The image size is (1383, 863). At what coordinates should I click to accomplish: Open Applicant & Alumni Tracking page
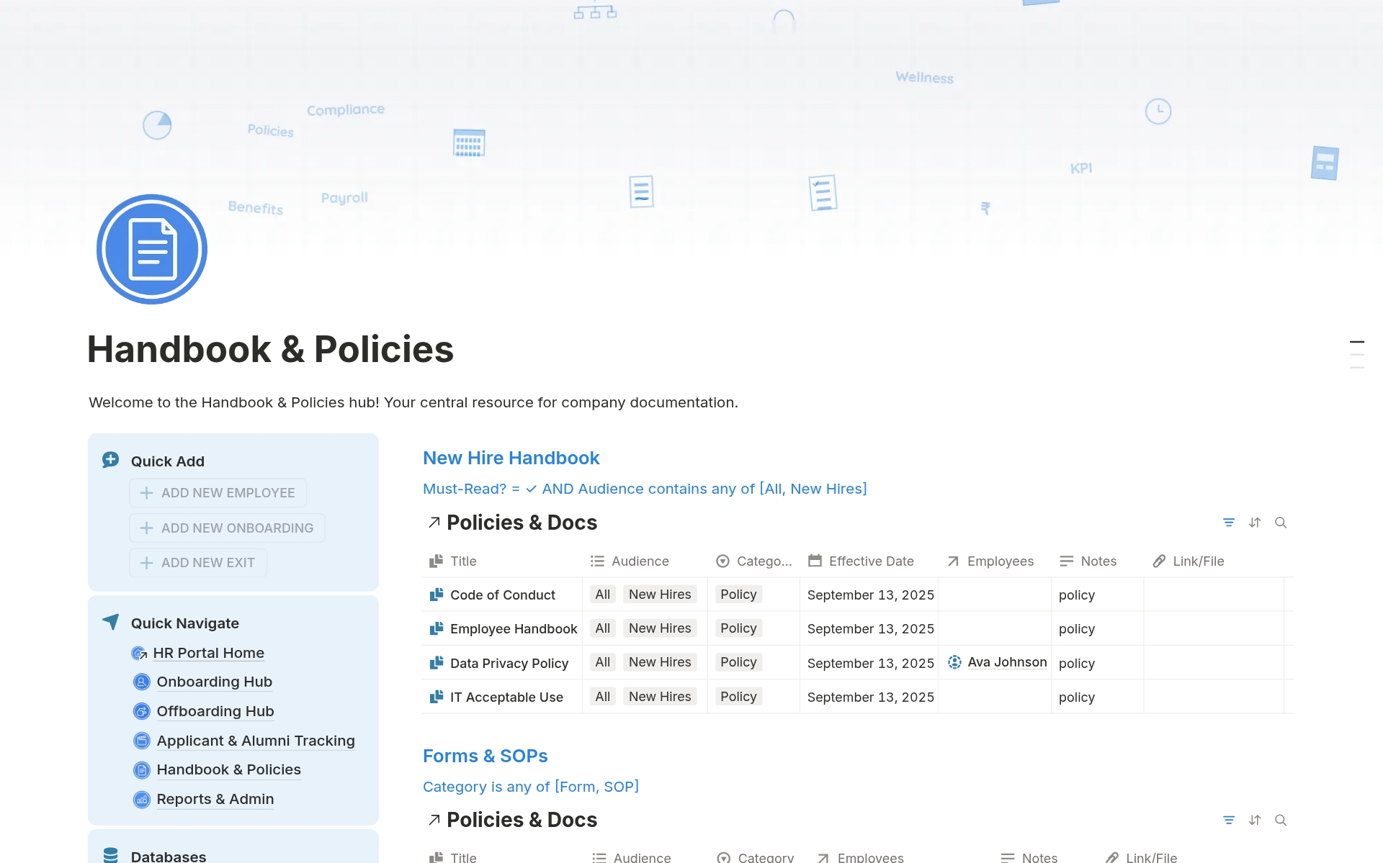click(x=256, y=741)
